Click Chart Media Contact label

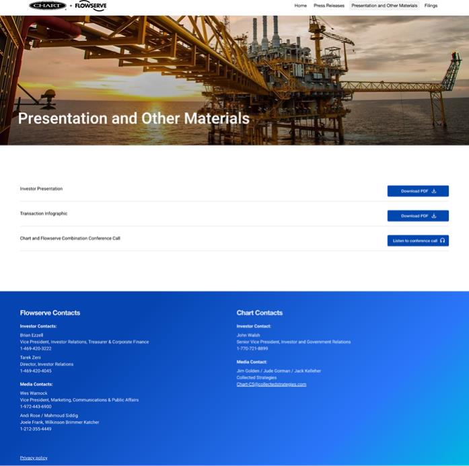[252, 362]
